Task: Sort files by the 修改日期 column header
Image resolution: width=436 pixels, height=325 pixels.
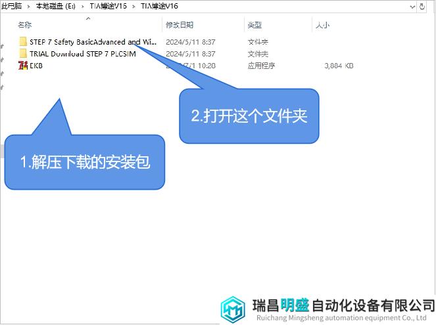Action: [x=180, y=25]
